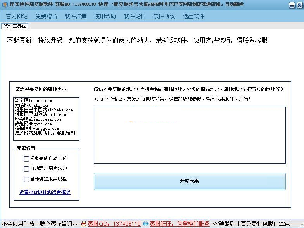304x228 pixels.
Task: Toggle 自动添加图片水印 checkbox
Action: click(26, 169)
